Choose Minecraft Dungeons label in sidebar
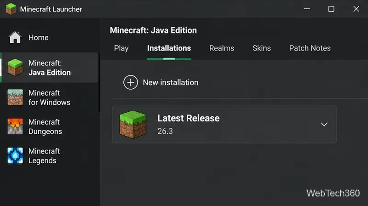Screen dimensions: 368x206 click(45, 127)
